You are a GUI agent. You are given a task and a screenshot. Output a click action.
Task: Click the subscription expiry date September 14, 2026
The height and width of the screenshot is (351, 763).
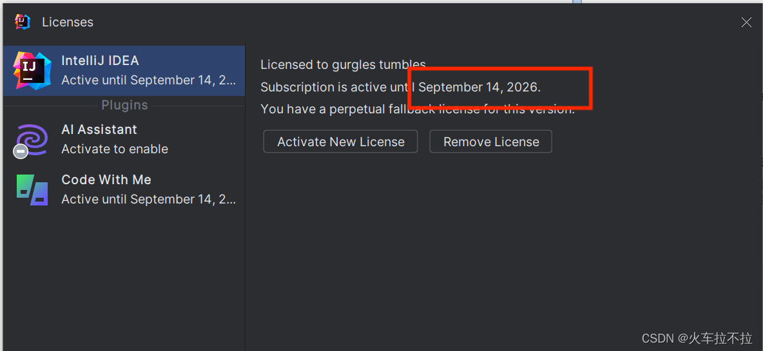(x=479, y=87)
